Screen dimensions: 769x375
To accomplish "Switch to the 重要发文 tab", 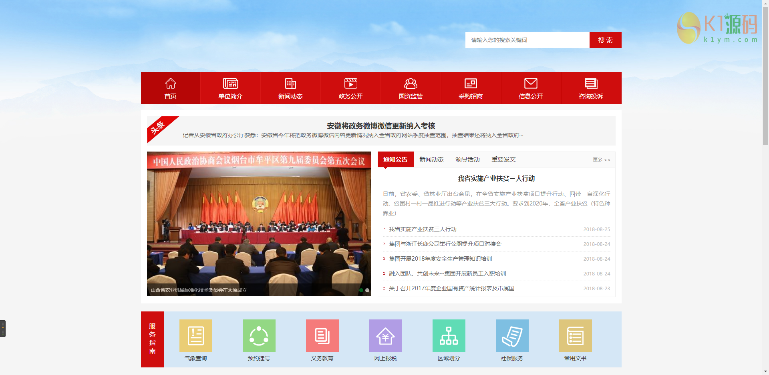I will tap(503, 159).
